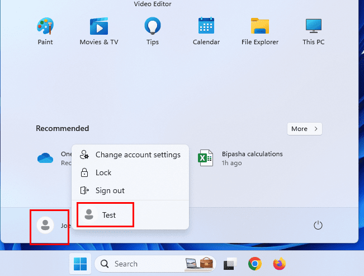Launch Firefox from the taskbar
364x276 pixels.
click(279, 264)
